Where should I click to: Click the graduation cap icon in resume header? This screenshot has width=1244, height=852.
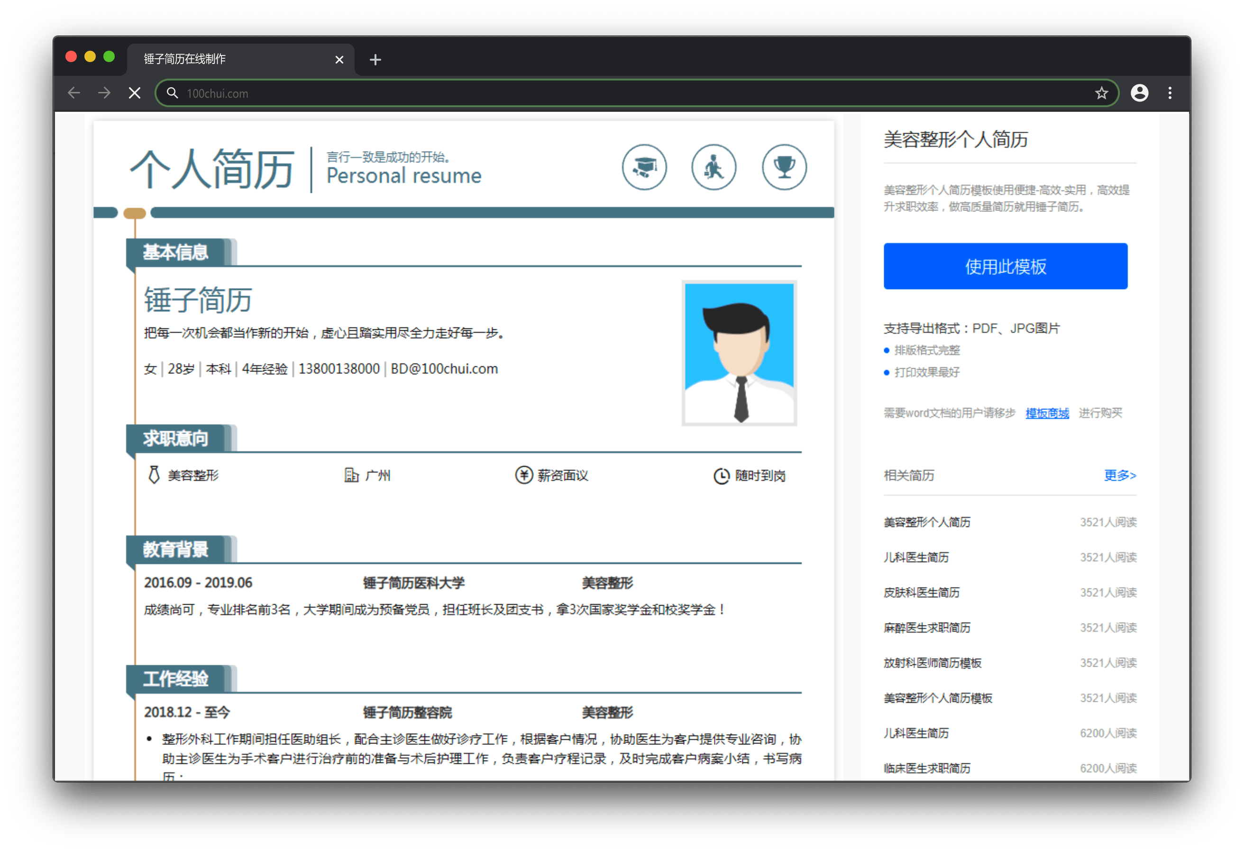point(644,167)
